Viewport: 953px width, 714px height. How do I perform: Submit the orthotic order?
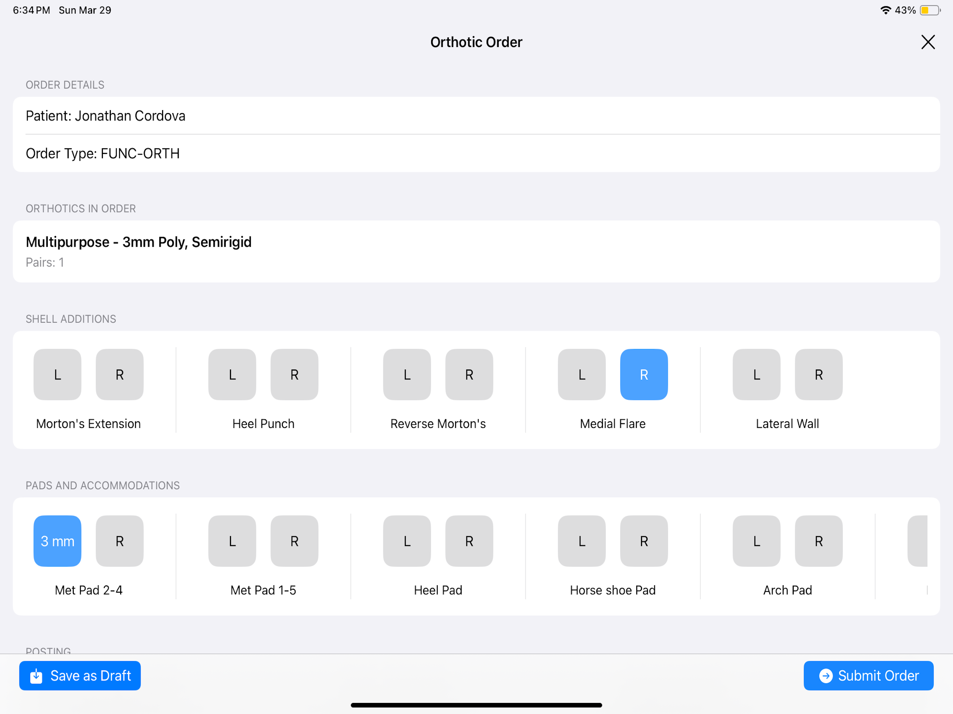pos(869,676)
